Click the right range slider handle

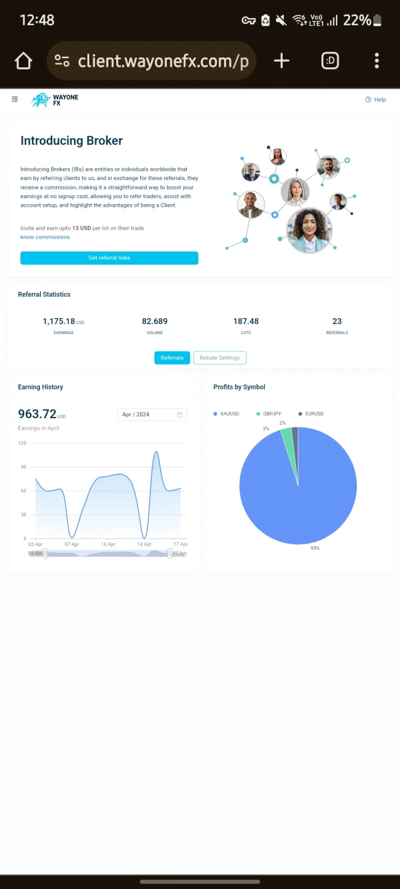(170, 553)
